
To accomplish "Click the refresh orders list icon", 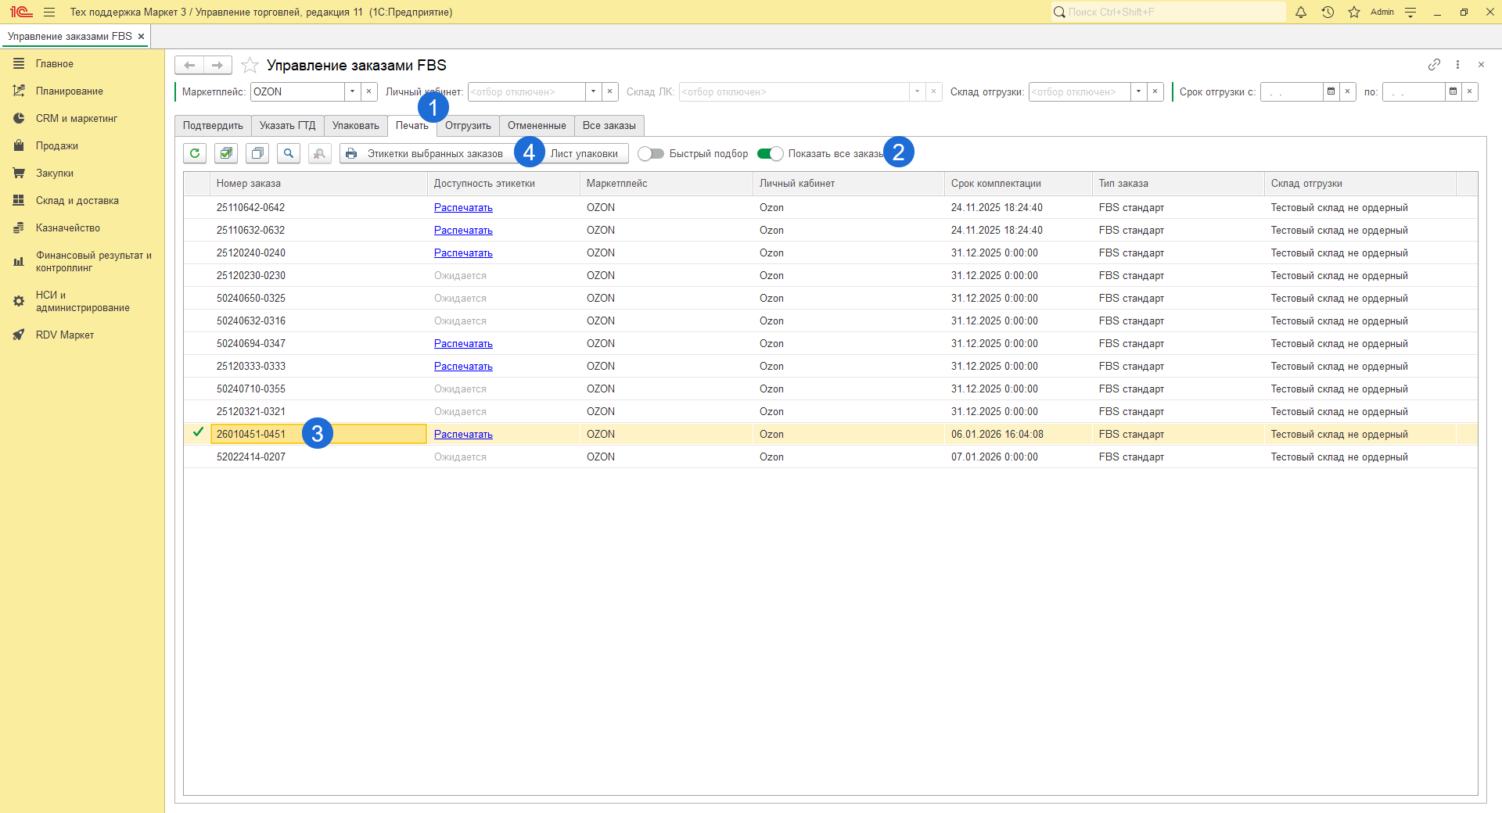I will pyautogui.click(x=195, y=154).
